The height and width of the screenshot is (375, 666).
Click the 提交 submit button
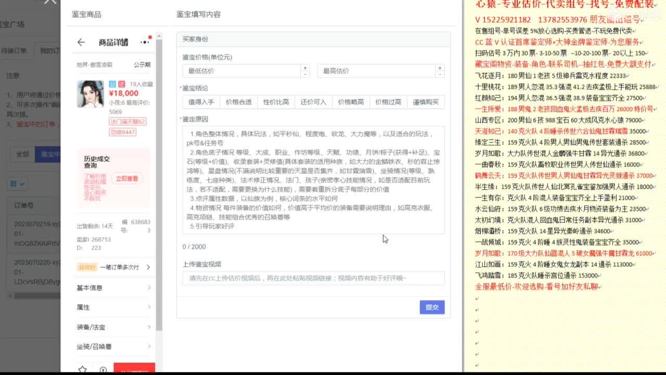[432, 307]
